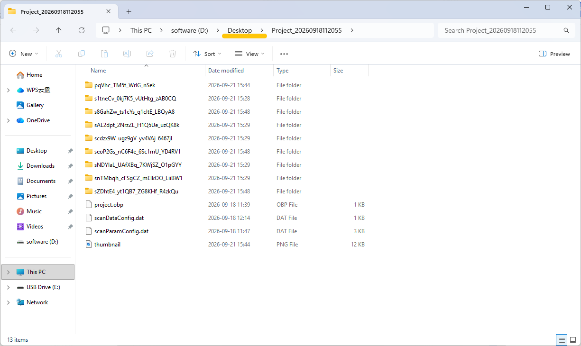The image size is (581, 346).
Task: Go up one folder level
Action: [x=59, y=30]
